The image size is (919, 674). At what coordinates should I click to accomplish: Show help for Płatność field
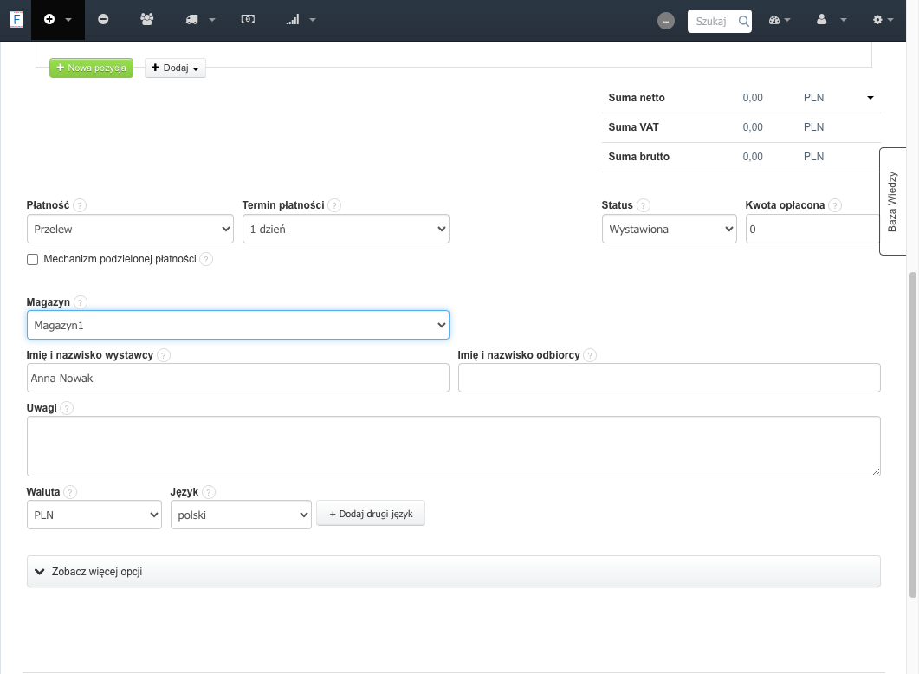pyautogui.click(x=80, y=205)
